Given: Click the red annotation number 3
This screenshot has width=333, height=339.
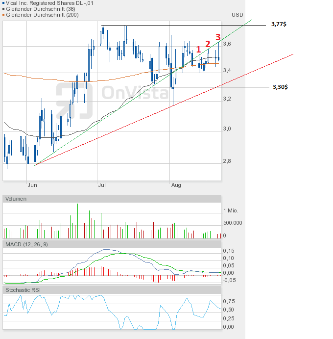Looking at the screenshot, I should (x=218, y=37).
